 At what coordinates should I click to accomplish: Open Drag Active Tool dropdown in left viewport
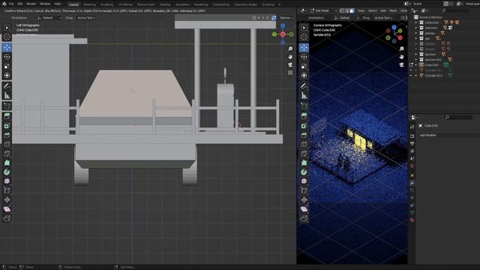(86, 18)
